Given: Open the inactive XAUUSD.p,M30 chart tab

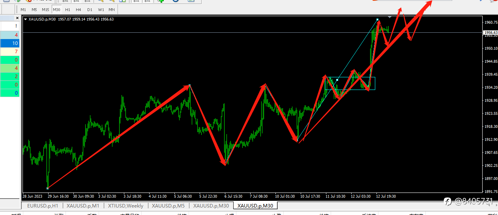Looking at the screenshot, I should 211,206.
